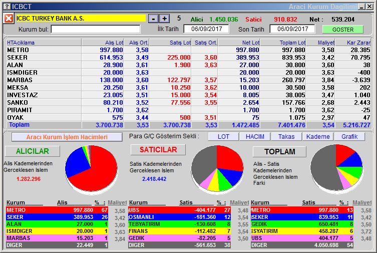Open the Takas view
The height and width of the screenshot is (253, 377).
tap(286, 137)
